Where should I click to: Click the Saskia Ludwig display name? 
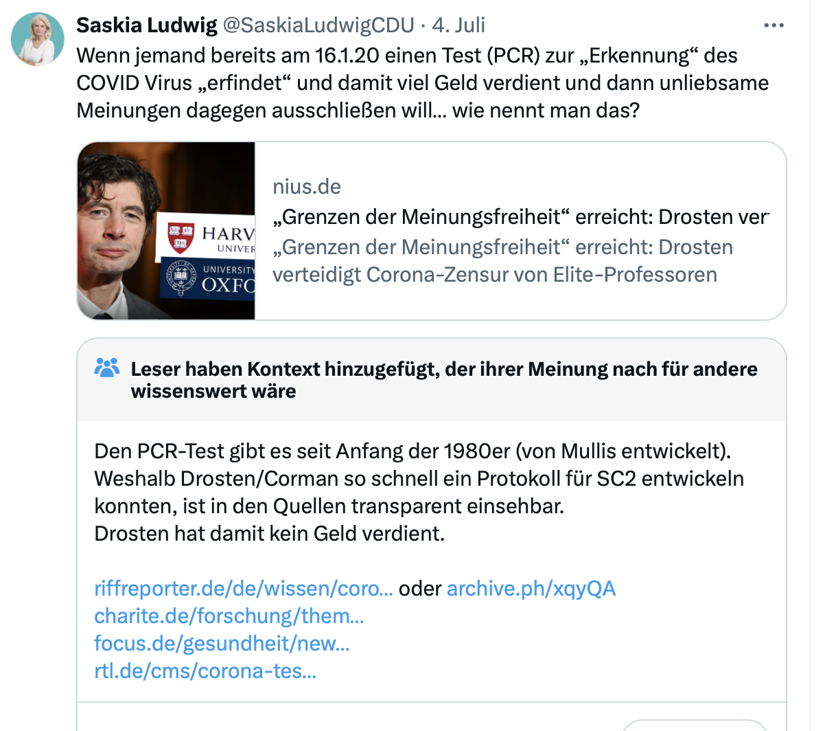pyautogui.click(x=146, y=25)
